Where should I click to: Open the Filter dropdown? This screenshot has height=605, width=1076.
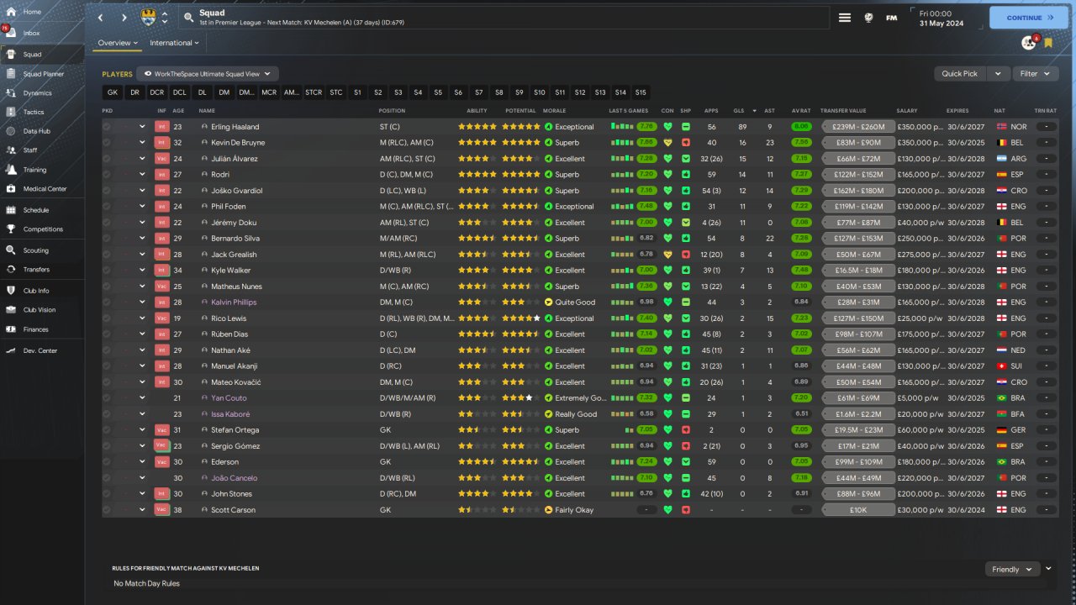(x=1035, y=74)
